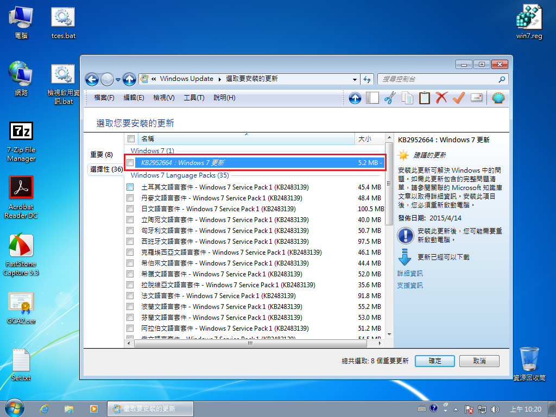Image resolution: width=556 pixels, height=417 pixels.
Task: Click the red X Delete toolbar icon
Action: 441,98
